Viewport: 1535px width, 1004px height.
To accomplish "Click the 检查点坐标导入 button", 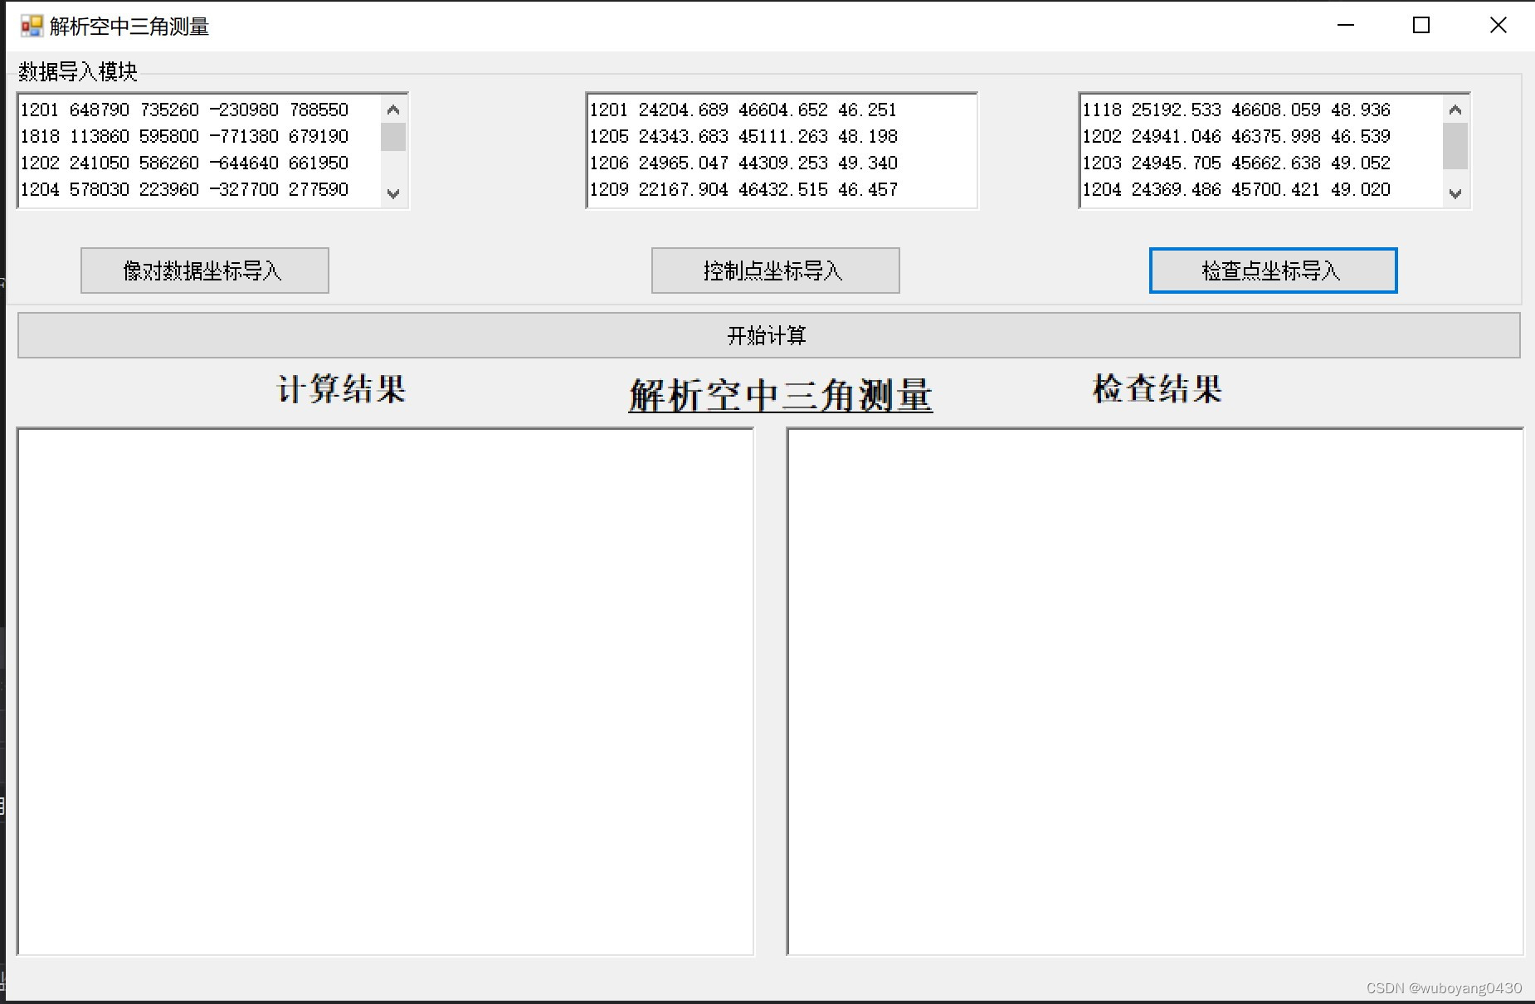I will point(1273,270).
